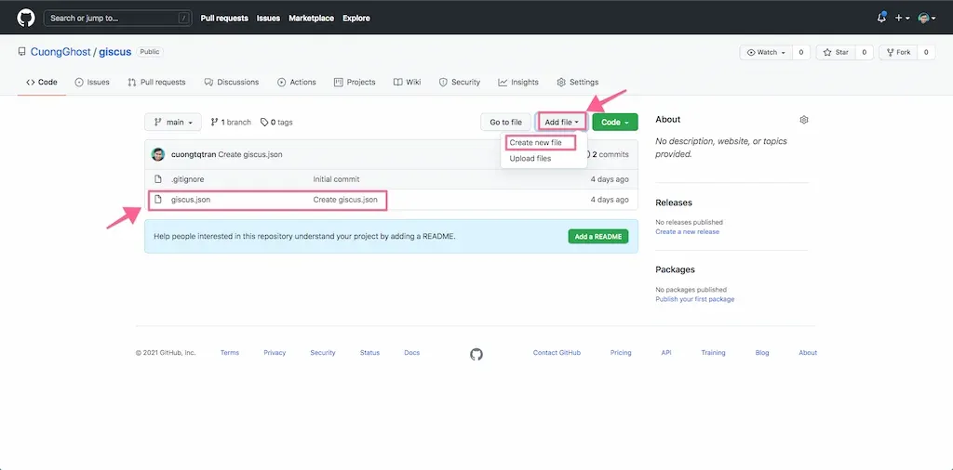This screenshot has height=470, width=953.
Task: Click the Go to file button
Action: pyautogui.click(x=505, y=123)
